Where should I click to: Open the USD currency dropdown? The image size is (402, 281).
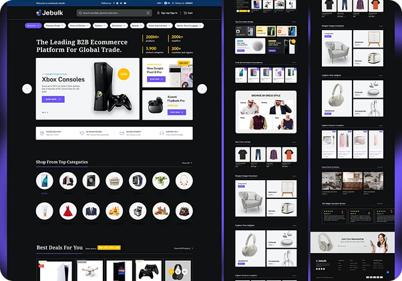[160, 3]
